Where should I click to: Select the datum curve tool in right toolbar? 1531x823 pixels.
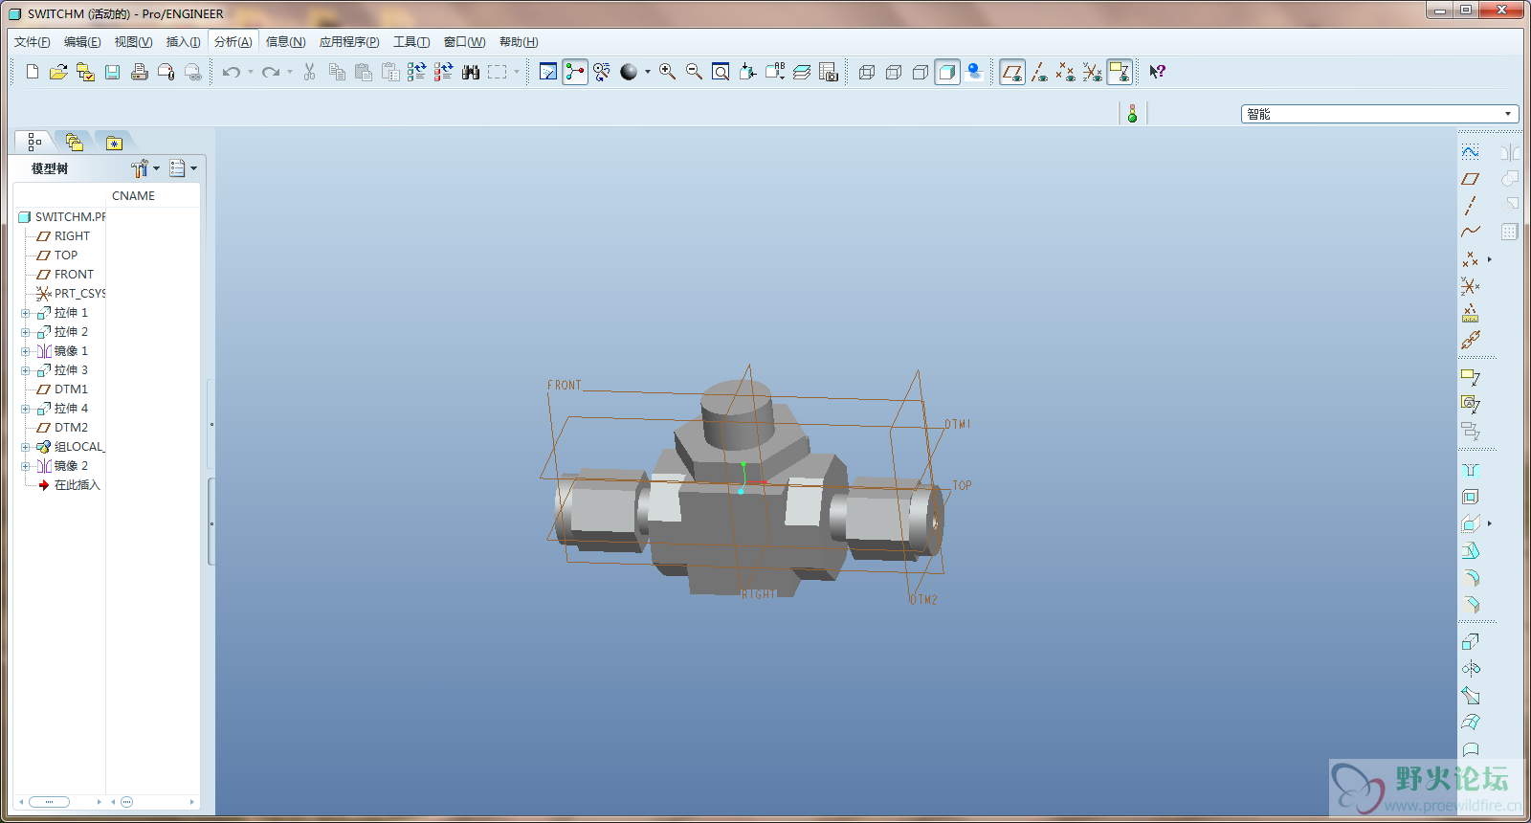pyautogui.click(x=1471, y=232)
